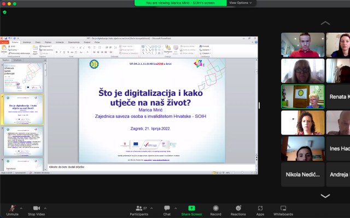Click the Select (Odaberi) cursor icon
The height and width of the screenshot is (218, 350).
coord(201,53)
